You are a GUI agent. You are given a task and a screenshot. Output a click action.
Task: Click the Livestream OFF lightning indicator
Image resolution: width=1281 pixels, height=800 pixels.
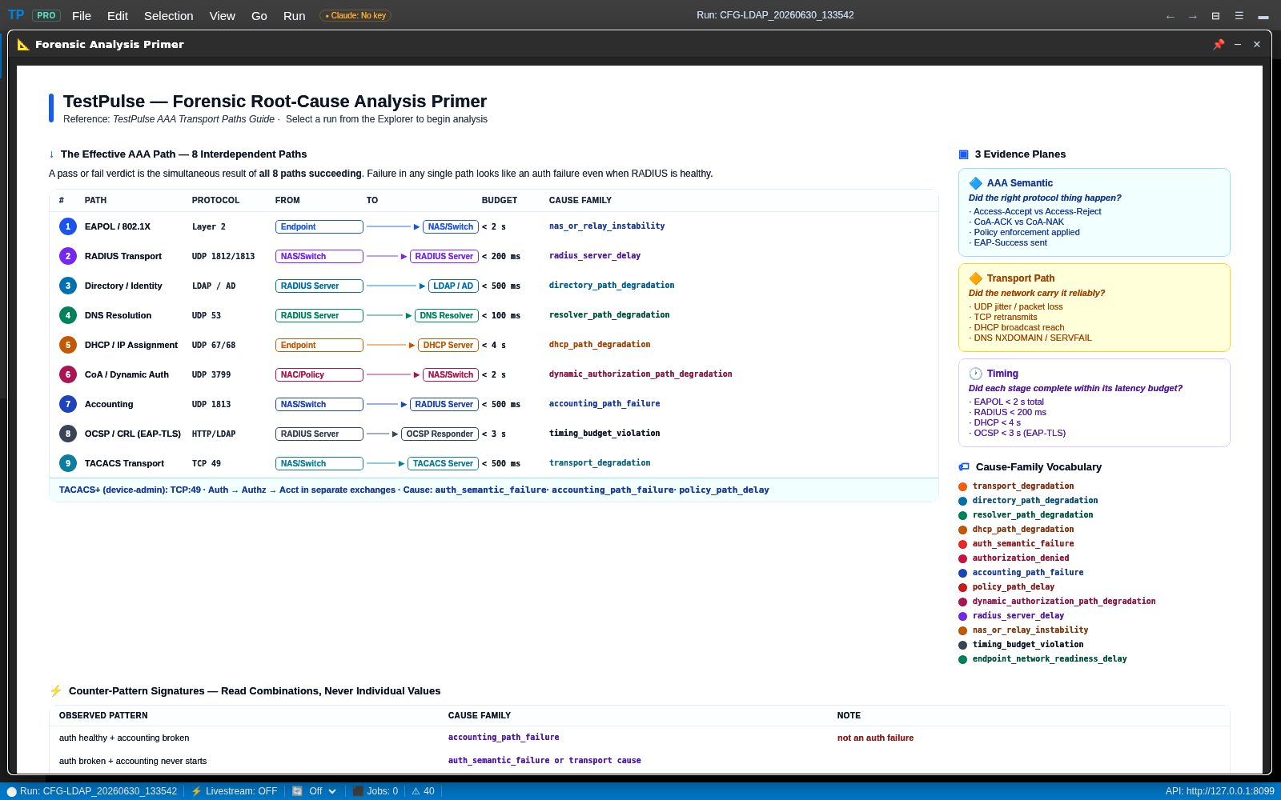click(x=234, y=791)
